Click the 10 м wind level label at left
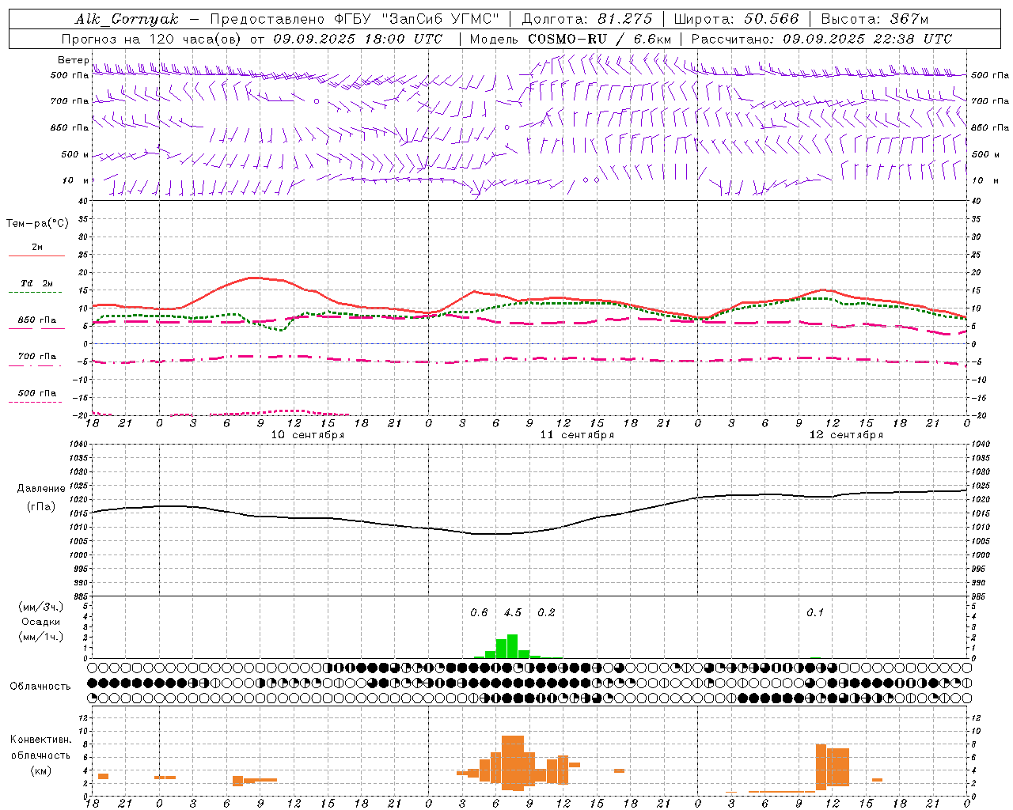1013x810 pixels. click(x=76, y=181)
